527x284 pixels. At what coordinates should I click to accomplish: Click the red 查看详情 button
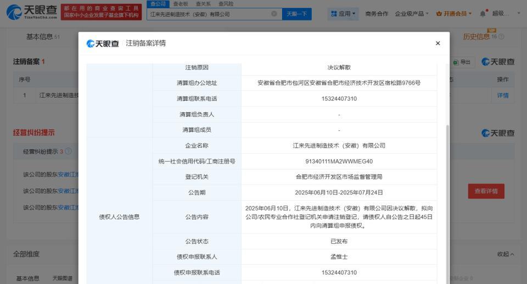[x=486, y=191]
